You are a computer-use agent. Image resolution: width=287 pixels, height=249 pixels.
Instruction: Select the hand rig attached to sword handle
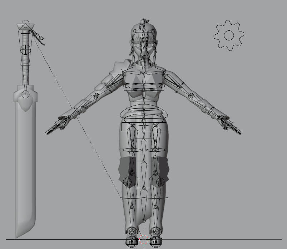click(37, 36)
